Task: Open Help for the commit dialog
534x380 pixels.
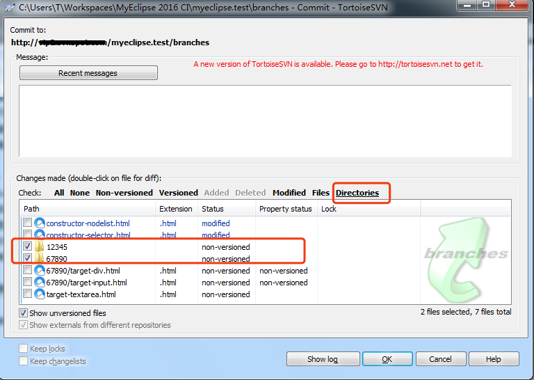Action: pos(494,359)
